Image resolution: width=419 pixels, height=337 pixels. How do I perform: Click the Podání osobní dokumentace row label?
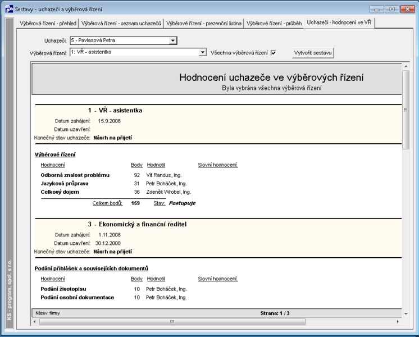tap(77, 298)
